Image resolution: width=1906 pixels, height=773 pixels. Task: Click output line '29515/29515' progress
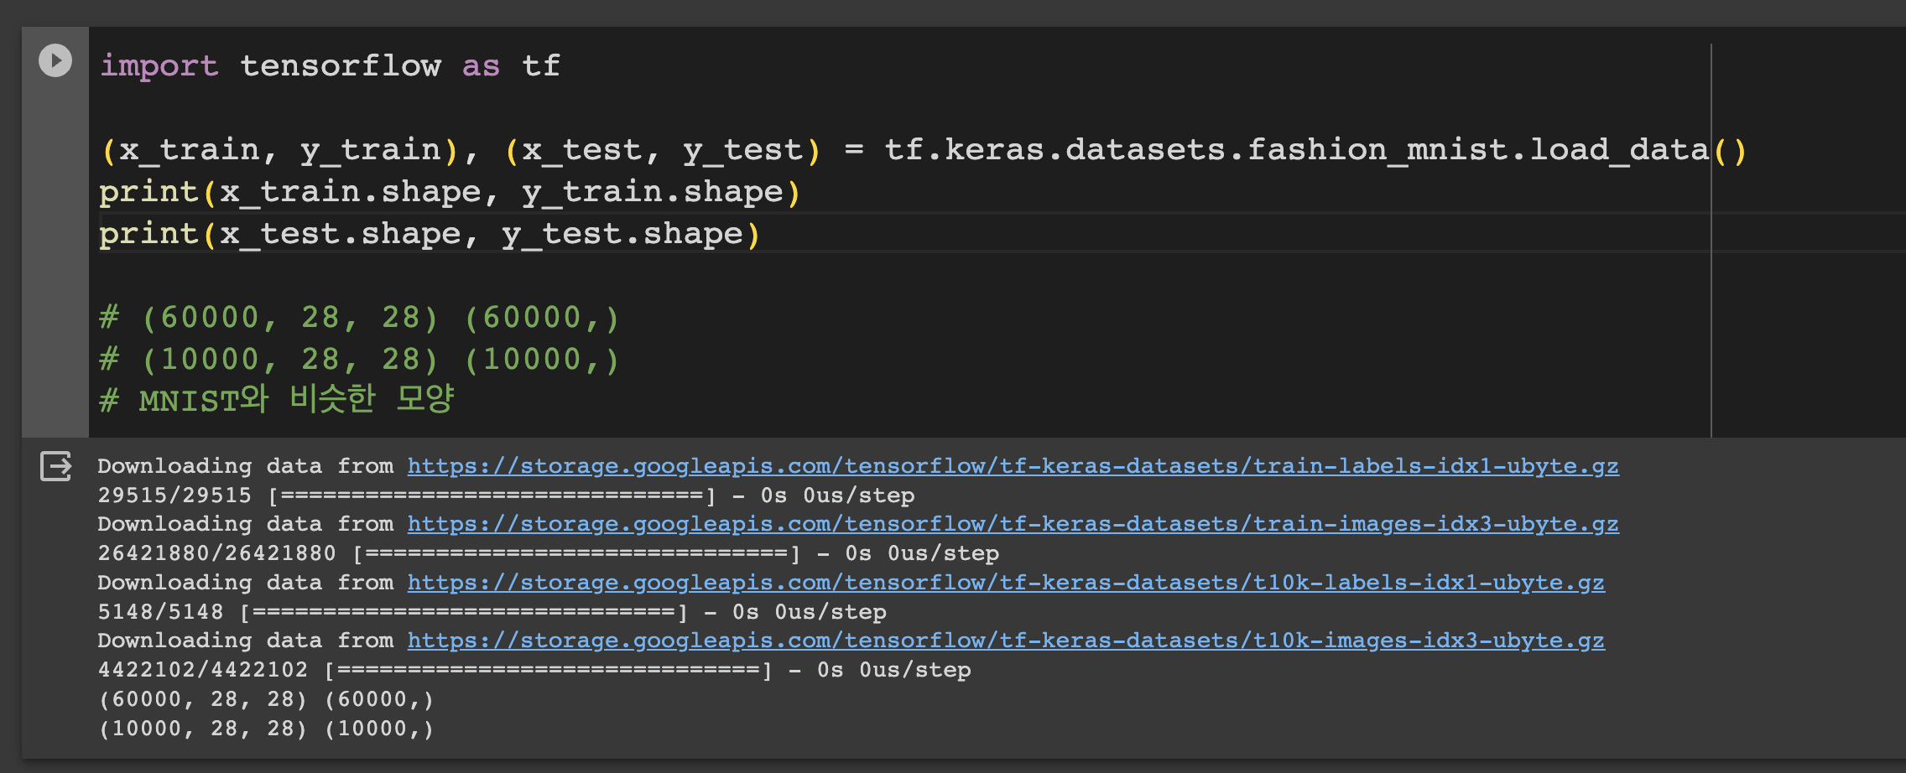(x=506, y=495)
